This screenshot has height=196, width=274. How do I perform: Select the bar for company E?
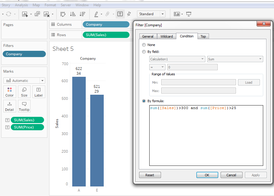point(97,141)
